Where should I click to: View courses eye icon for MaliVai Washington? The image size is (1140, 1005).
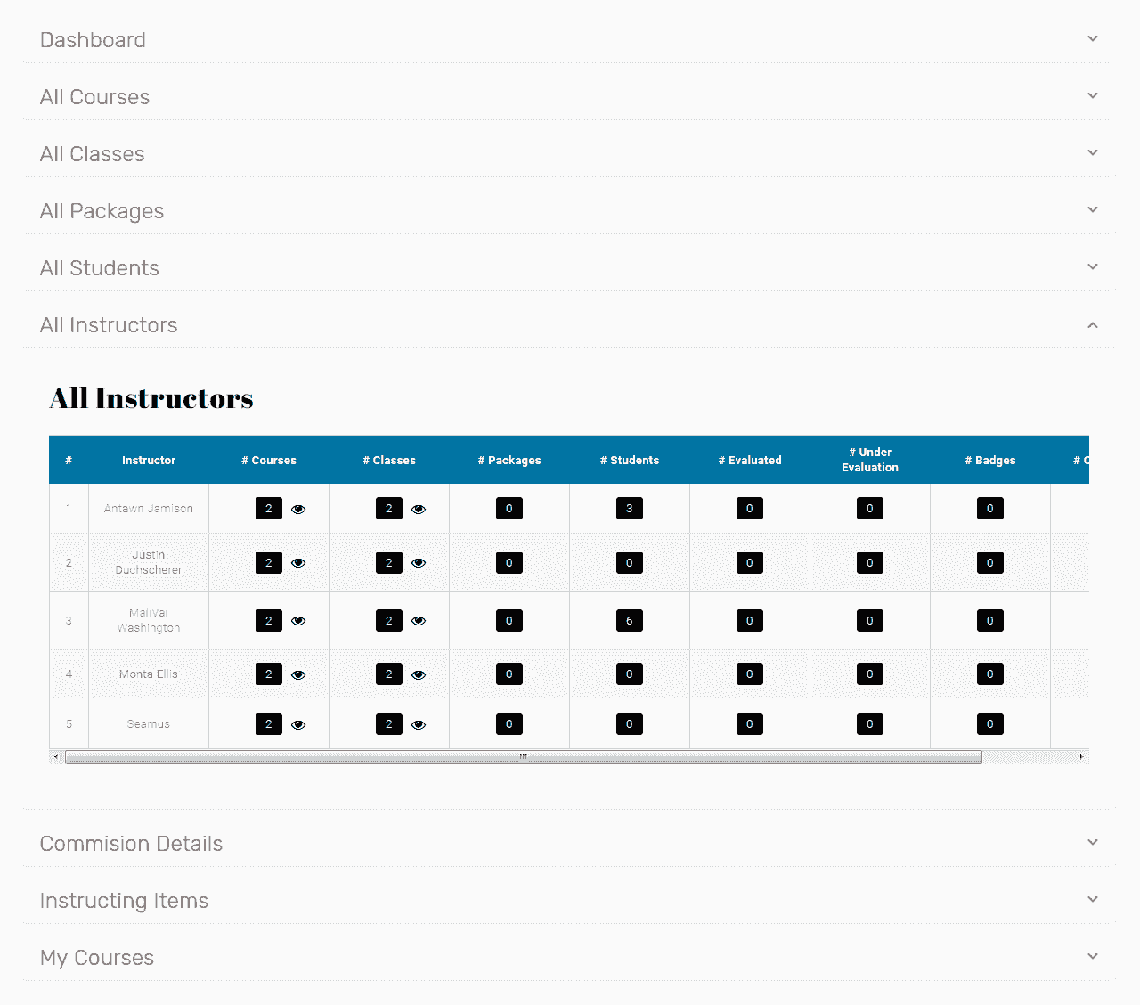tap(298, 621)
